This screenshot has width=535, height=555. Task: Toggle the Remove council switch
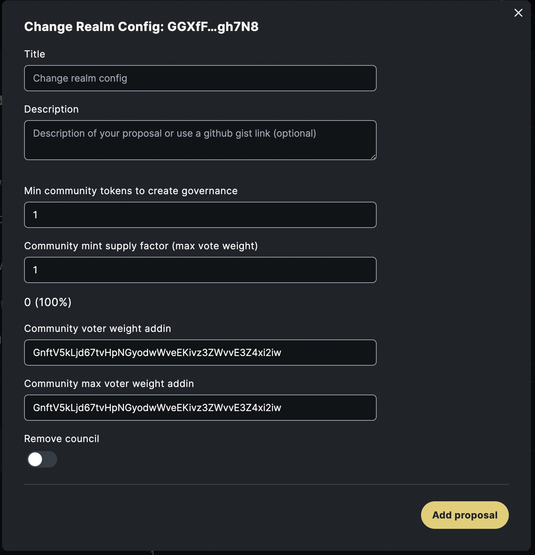point(42,459)
